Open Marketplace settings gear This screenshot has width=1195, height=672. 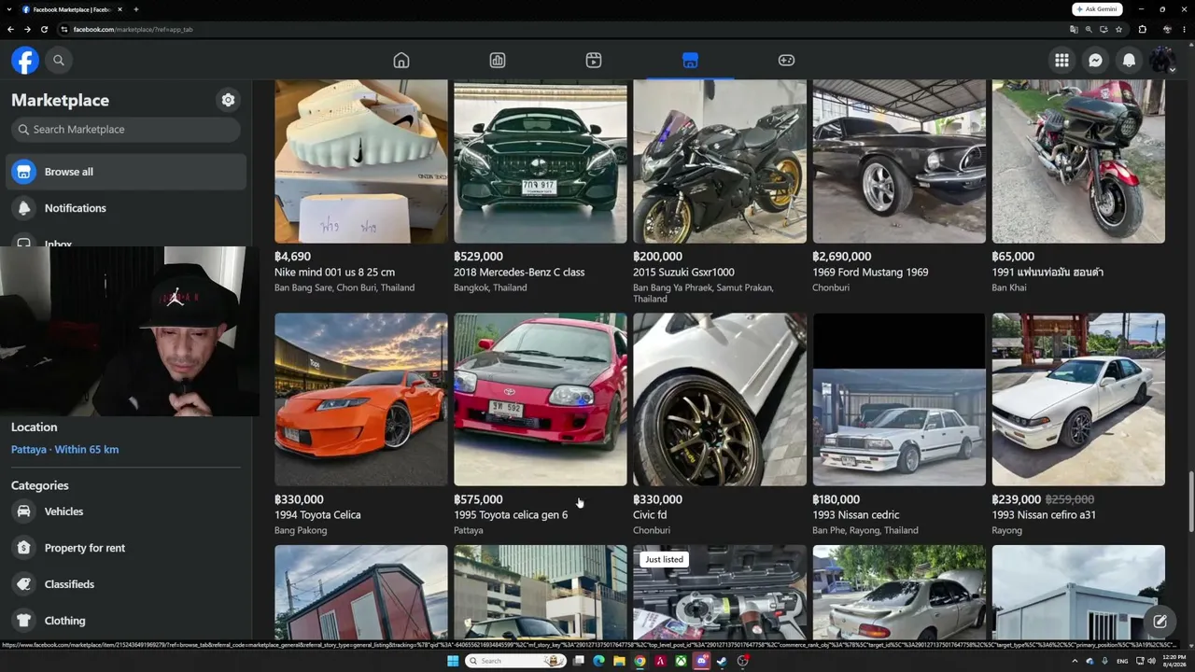pos(228,100)
